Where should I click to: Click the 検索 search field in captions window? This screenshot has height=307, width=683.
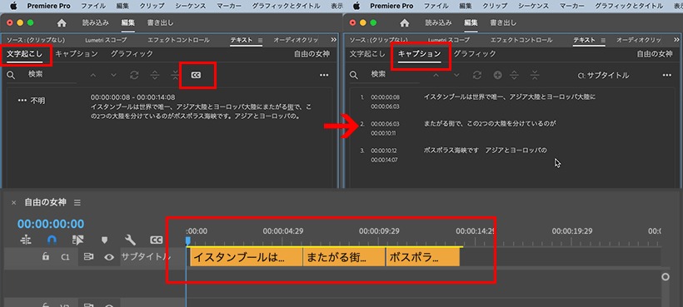394,74
